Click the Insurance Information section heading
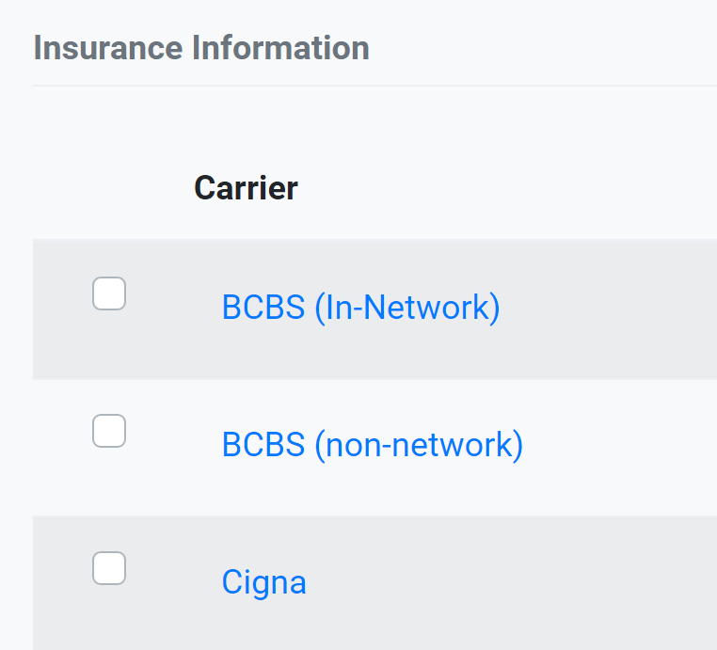717x650 pixels. (201, 48)
